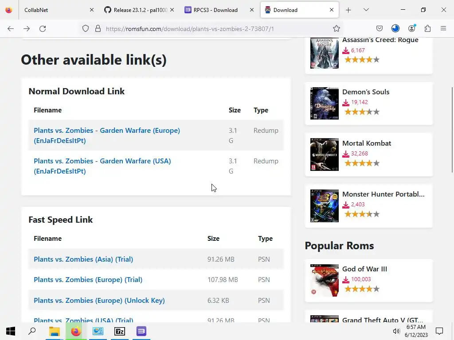The width and height of the screenshot is (454, 340).
Task: Go back to previous page
Action: (x=11, y=29)
